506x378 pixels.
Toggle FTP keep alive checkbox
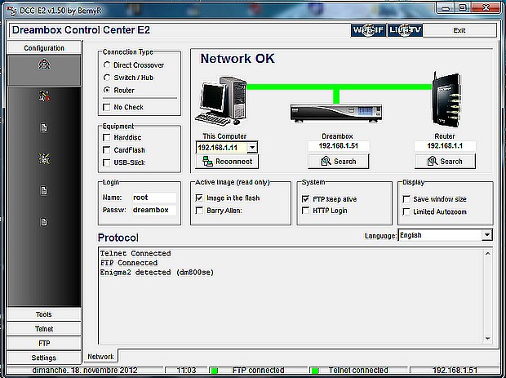(x=306, y=198)
